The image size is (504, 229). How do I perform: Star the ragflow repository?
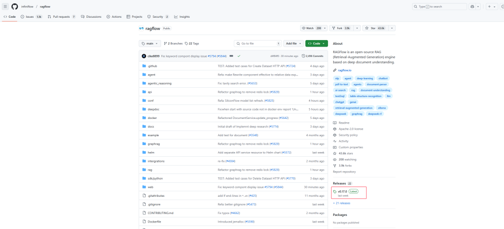coord(375,28)
